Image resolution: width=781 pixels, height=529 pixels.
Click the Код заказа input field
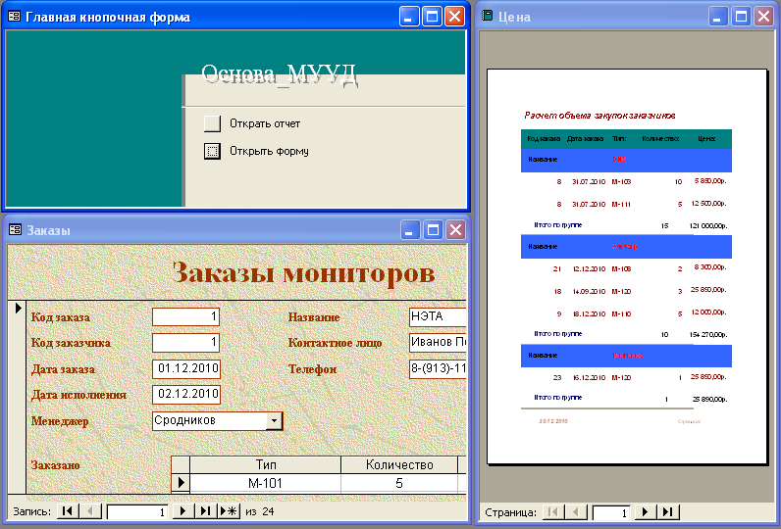pos(185,316)
